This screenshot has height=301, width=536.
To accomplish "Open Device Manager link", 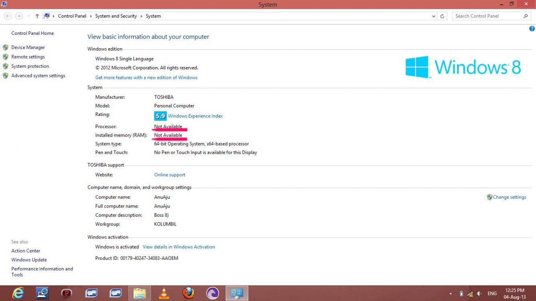I will 28,47.
